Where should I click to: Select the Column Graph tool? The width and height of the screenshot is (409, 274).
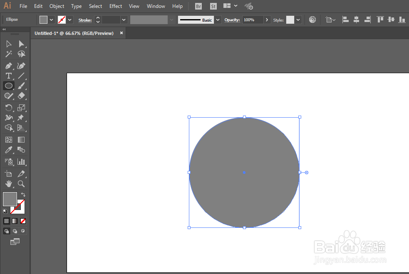click(x=21, y=162)
